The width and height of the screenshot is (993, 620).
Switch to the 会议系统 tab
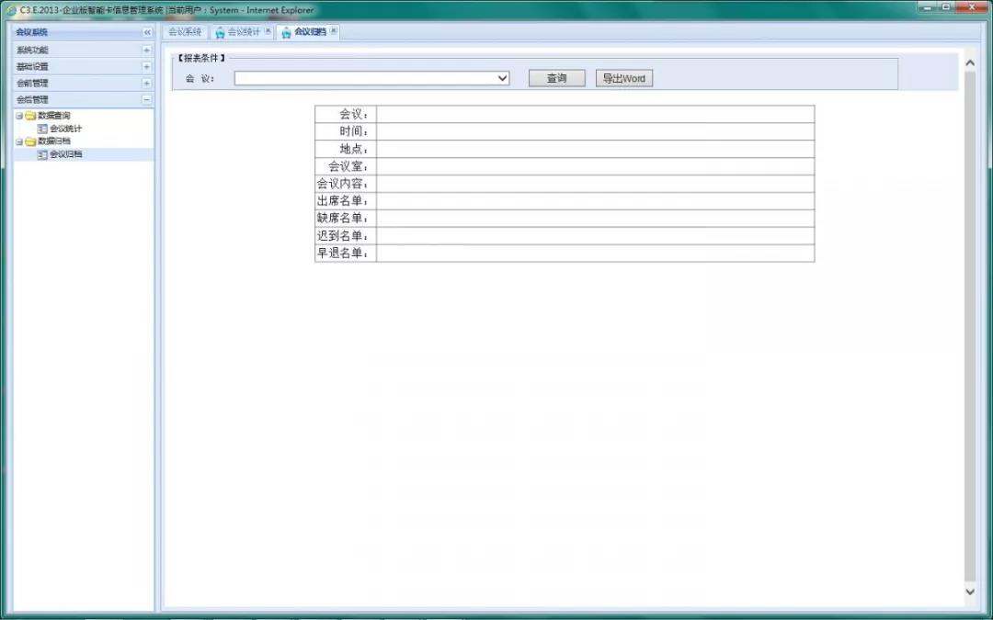[x=185, y=32]
